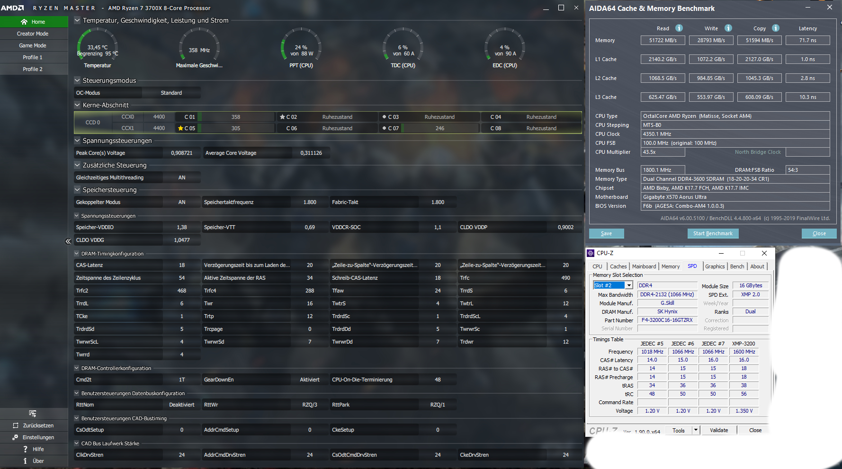This screenshot has width=842, height=469.
Task: Click the Tools button in CPU-Z
Action: (679, 430)
